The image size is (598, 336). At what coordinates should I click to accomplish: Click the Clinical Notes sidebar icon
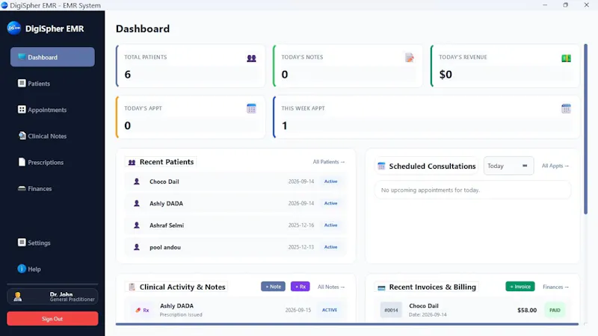pos(22,136)
